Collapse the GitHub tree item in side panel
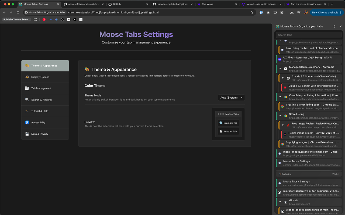This screenshot has height=215, width=345. pos(280,202)
